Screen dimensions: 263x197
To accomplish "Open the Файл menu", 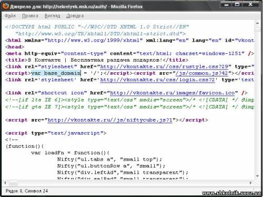I will coord(10,16).
